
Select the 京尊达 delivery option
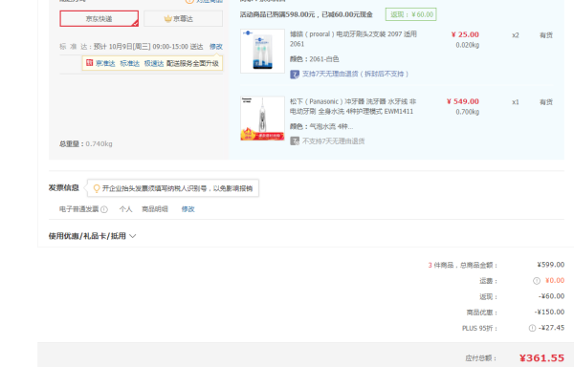coord(183,19)
